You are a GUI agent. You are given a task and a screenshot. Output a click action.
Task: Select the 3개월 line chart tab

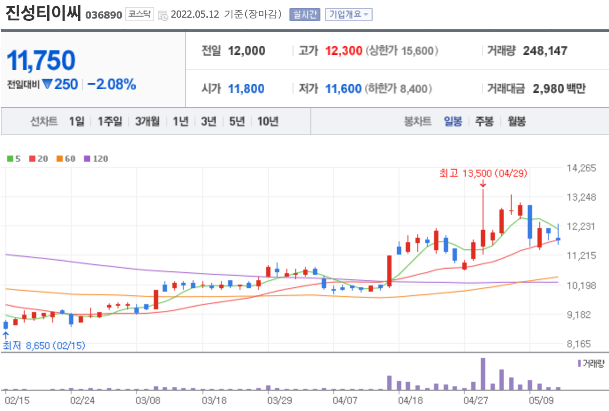pos(147,121)
